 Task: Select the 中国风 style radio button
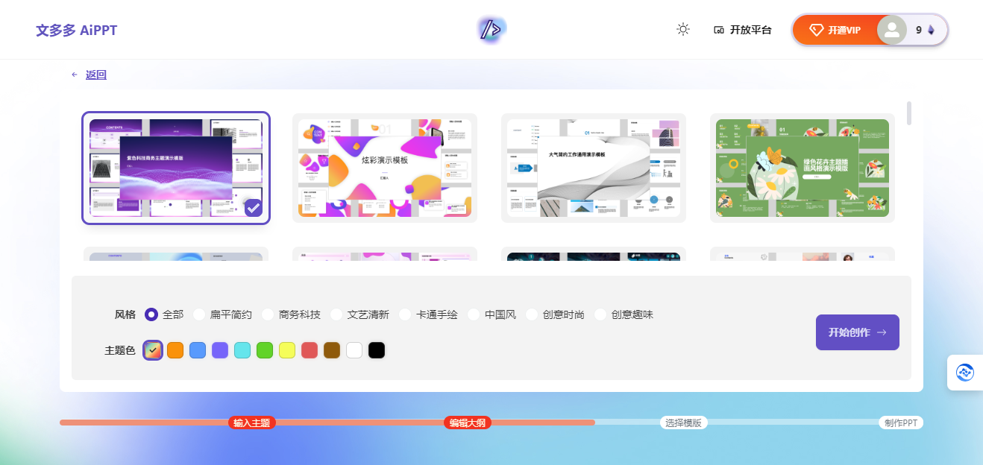point(474,314)
